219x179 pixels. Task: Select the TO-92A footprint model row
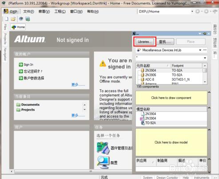tap(171, 123)
